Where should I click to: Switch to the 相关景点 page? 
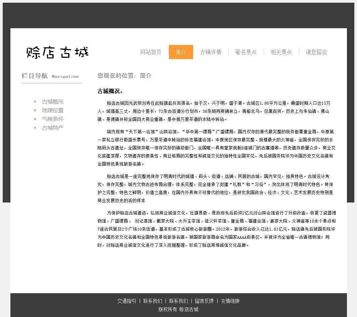281,52
